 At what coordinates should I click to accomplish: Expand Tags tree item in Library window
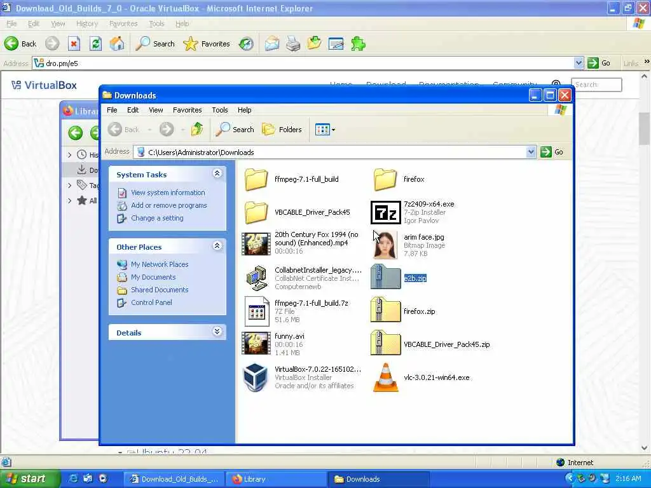(x=69, y=186)
